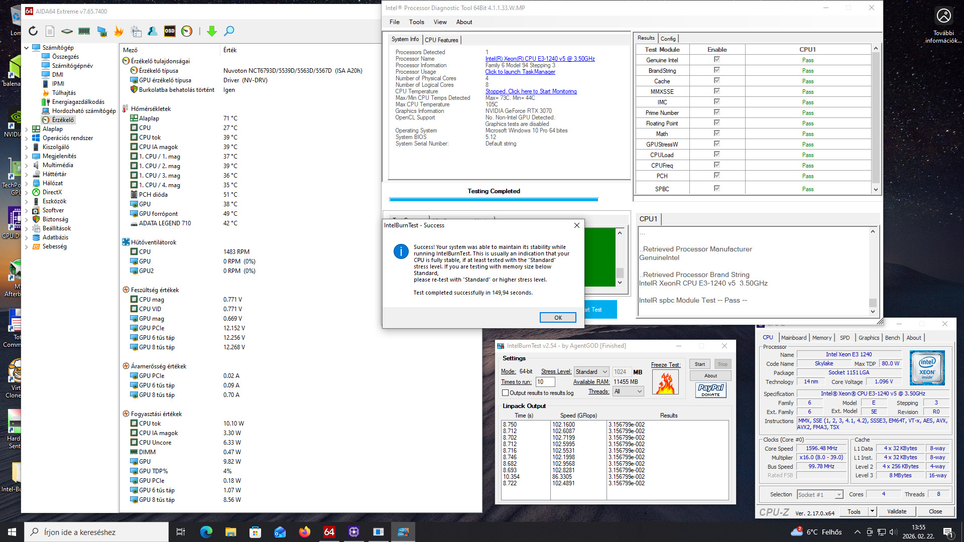Click the AIDA64 refresh toolbar icon
Screen dimensions: 964x542
(x=33, y=31)
